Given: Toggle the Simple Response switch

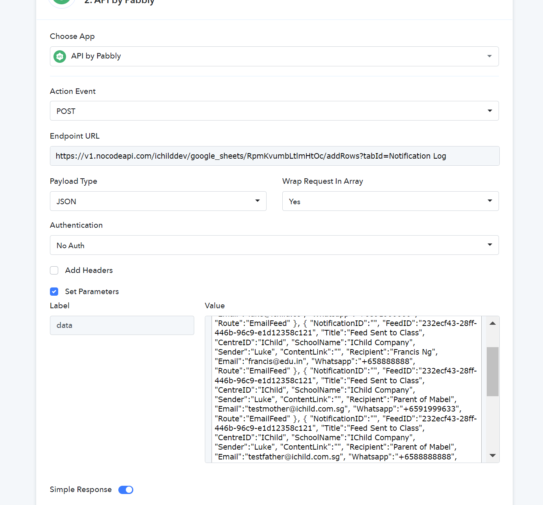Looking at the screenshot, I should coord(126,490).
